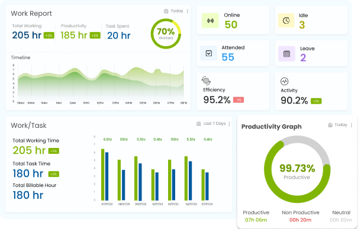Screen dimensions: 361x229
Task: Open the Today filter in Productivity Graph
Action: coord(341,125)
